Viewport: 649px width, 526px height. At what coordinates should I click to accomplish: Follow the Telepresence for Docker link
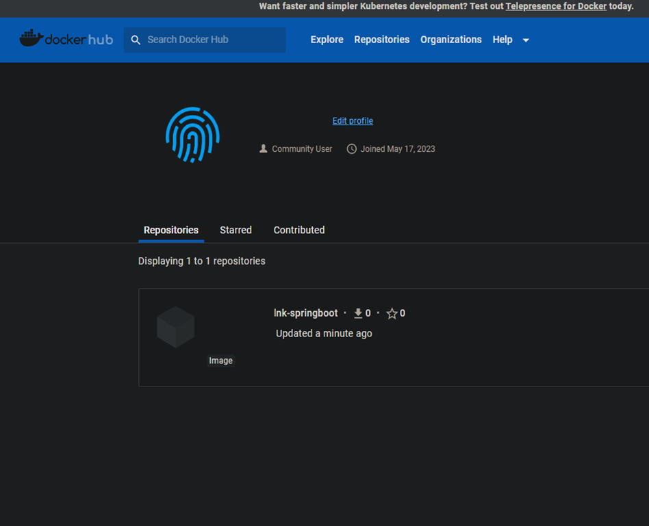pos(556,6)
